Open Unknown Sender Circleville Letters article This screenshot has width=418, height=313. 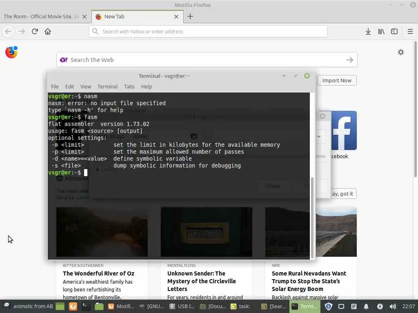tap(202, 281)
